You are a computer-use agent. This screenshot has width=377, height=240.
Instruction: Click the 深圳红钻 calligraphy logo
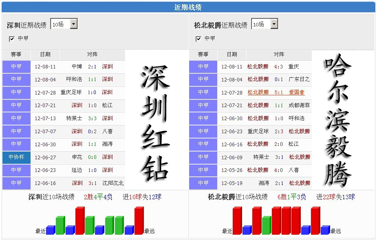[x=156, y=123]
